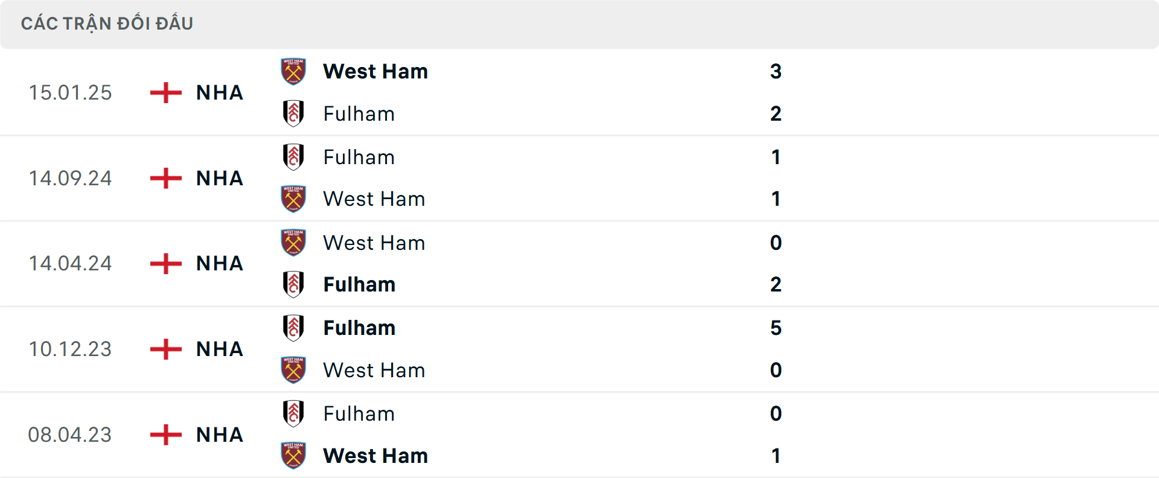Click Fulham's score of 5 from 10.12.23
Viewport: 1159px width, 478px height.
pos(777,328)
